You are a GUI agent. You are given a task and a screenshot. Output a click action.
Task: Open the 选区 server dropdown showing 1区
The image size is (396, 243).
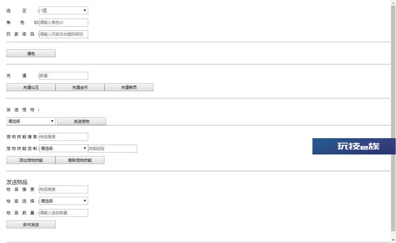(x=64, y=10)
